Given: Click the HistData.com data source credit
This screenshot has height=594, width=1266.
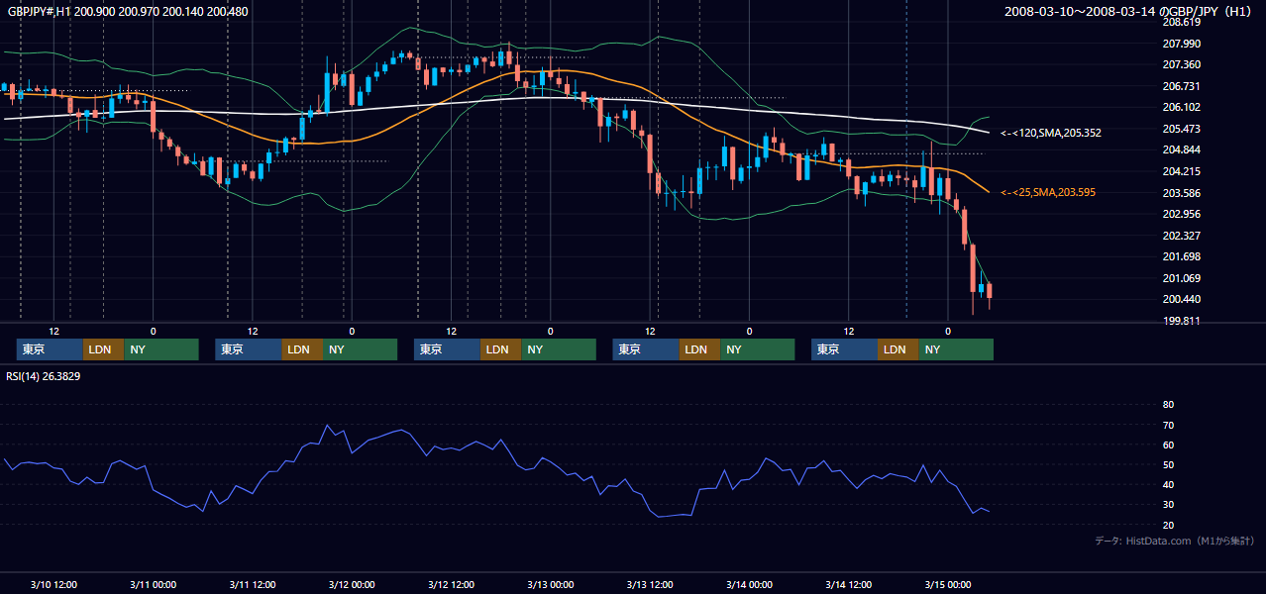Looking at the screenshot, I should [x=1175, y=541].
